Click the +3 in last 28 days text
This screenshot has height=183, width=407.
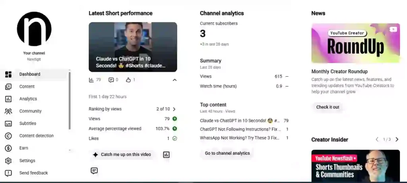click(214, 44)
